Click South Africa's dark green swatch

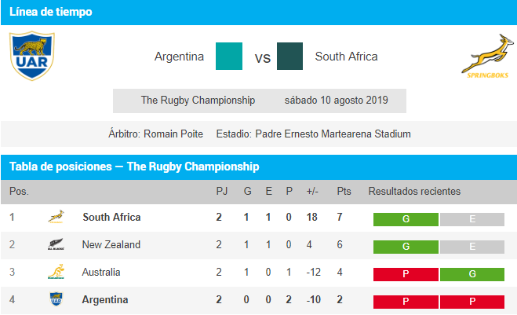[x=289, y=56]
